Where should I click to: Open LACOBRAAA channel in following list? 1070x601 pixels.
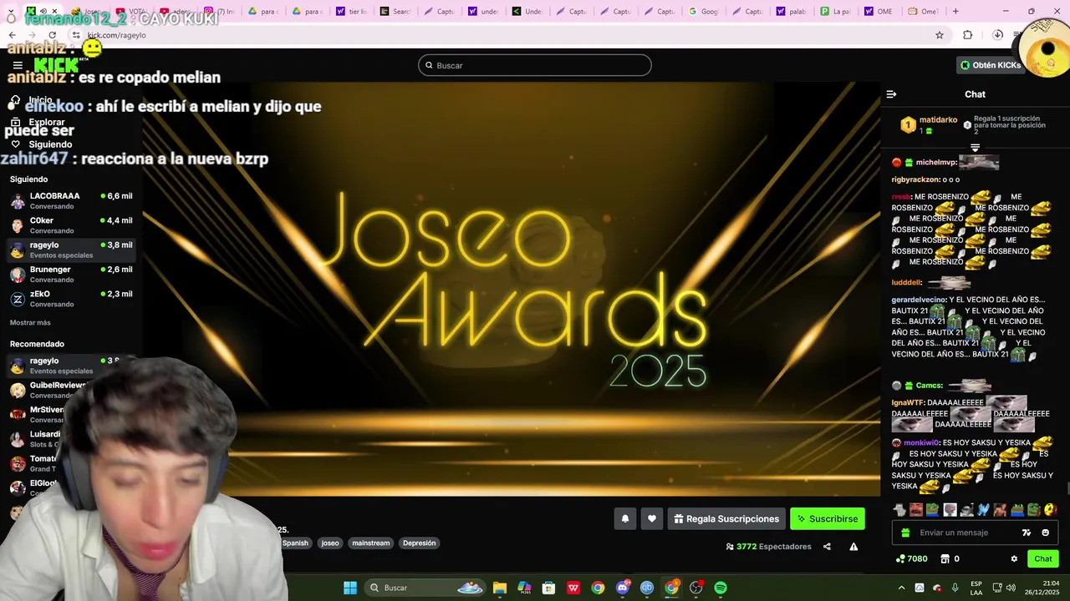pyautogui.click(x=71, y=200)
